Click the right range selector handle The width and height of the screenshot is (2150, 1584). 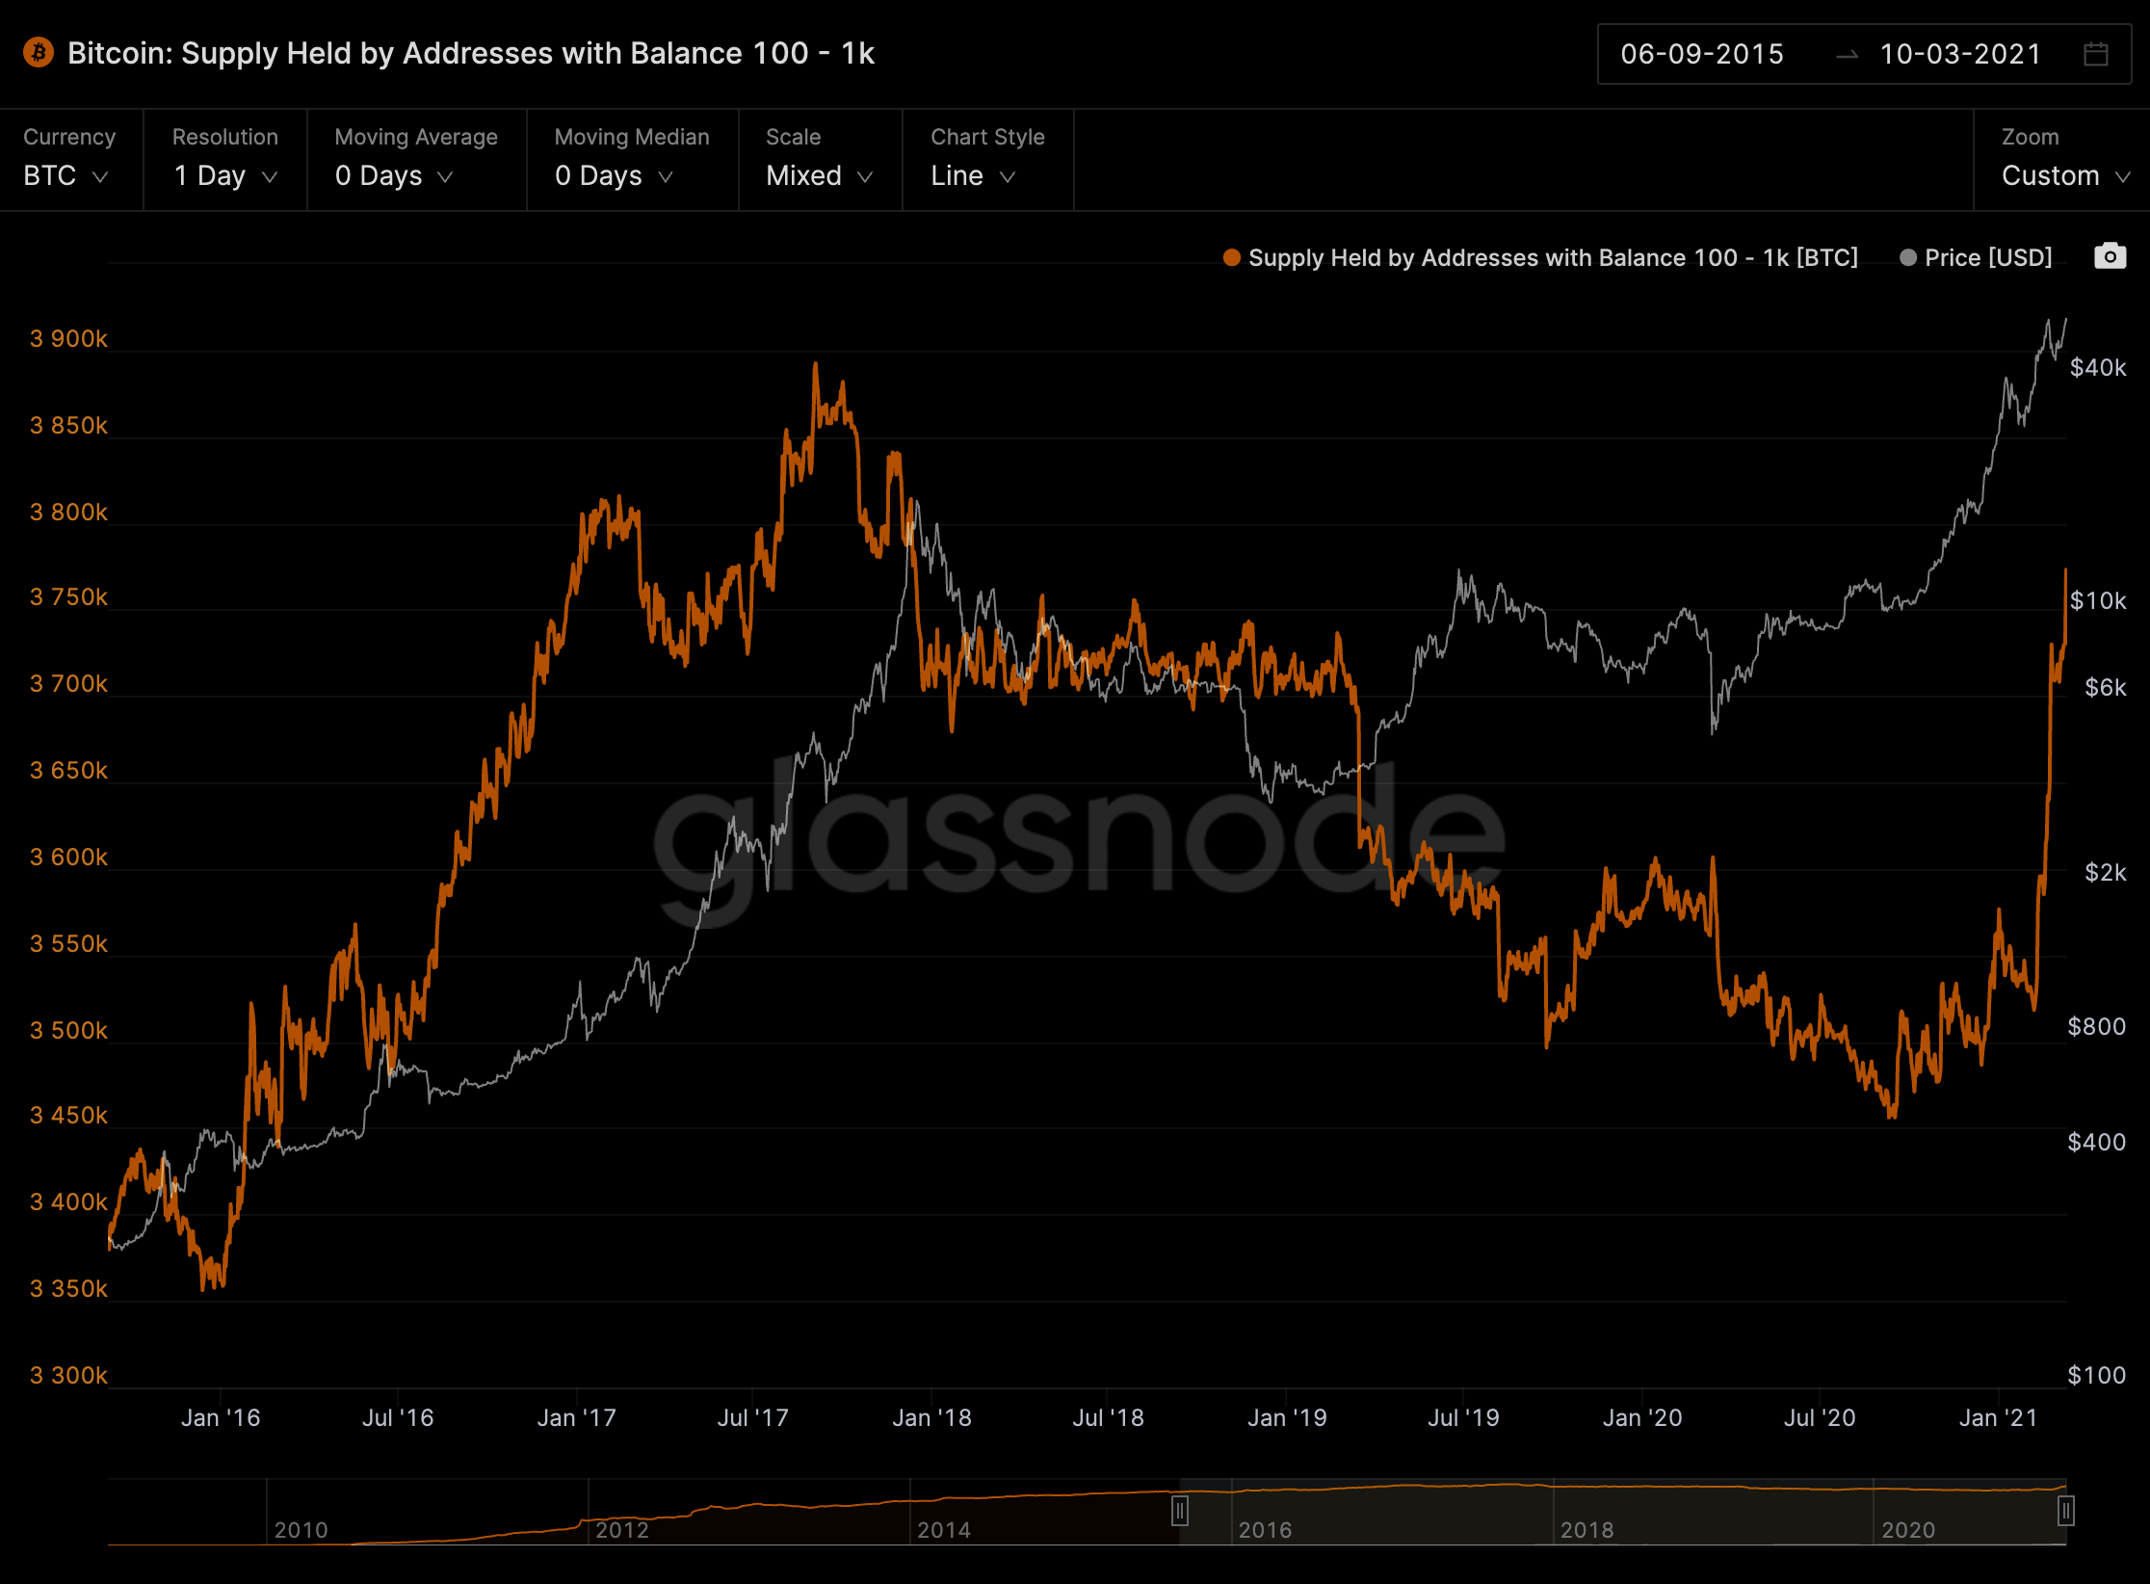click(x=2065, y=1510)
